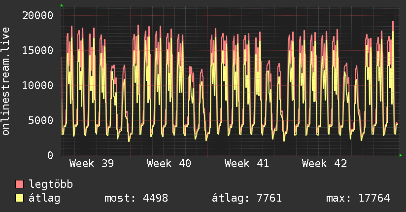The height and width of the screenshot is (212, 406).
Task: Select the Week 39 axis label
Action: (92, 164)
